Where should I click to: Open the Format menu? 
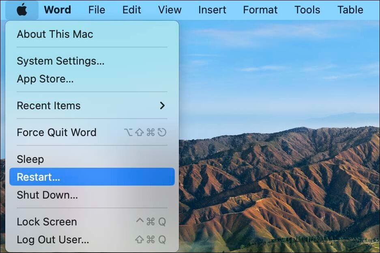pyautogui.click(x=260, y=10)
